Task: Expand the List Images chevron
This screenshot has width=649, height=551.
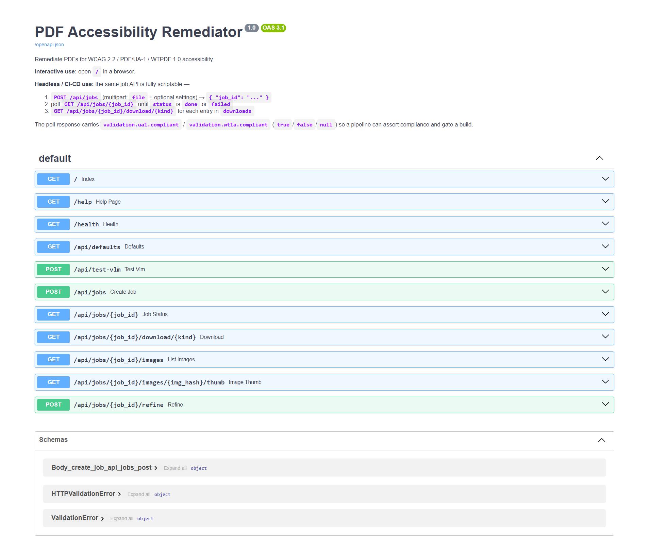Action: tap(605, 359)
